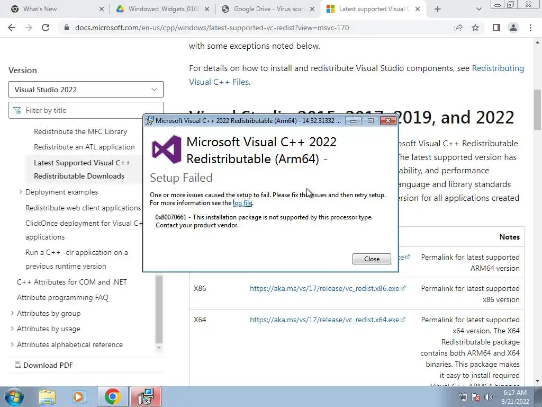
Task: Click the page scrollbar up arrow
Action: coord(537,42)
